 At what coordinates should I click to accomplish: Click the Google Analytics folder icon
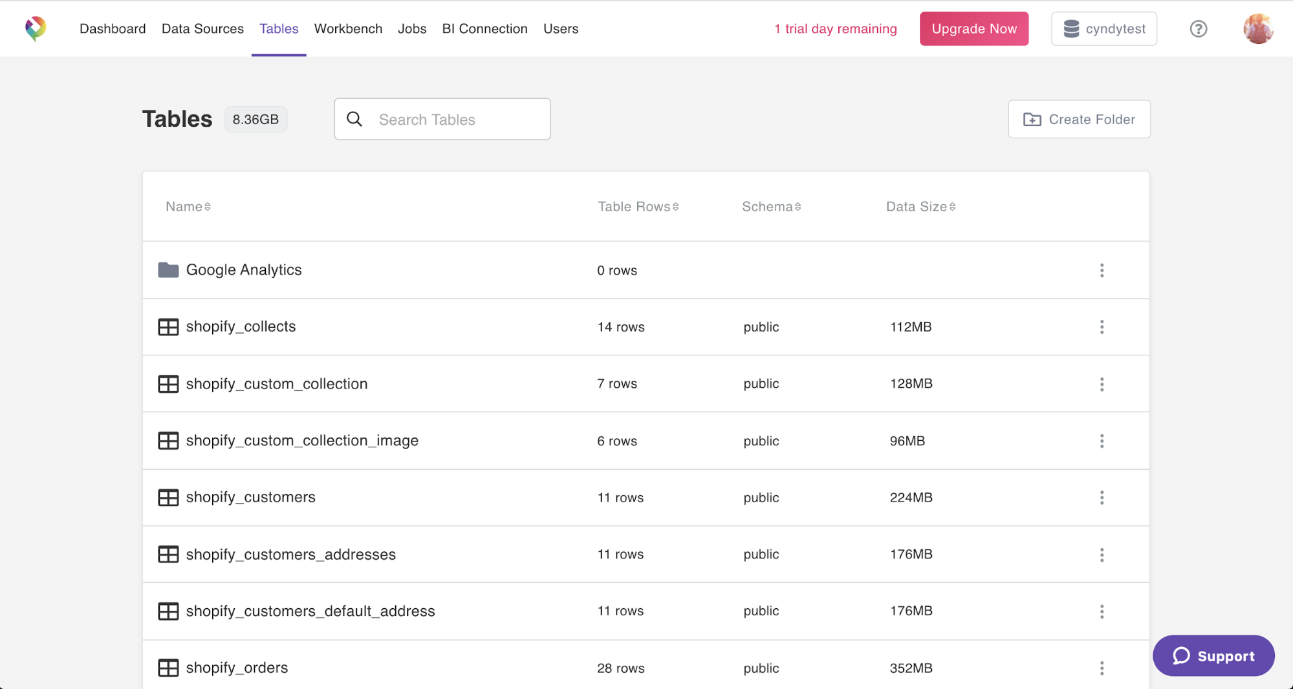click(168, 270)
